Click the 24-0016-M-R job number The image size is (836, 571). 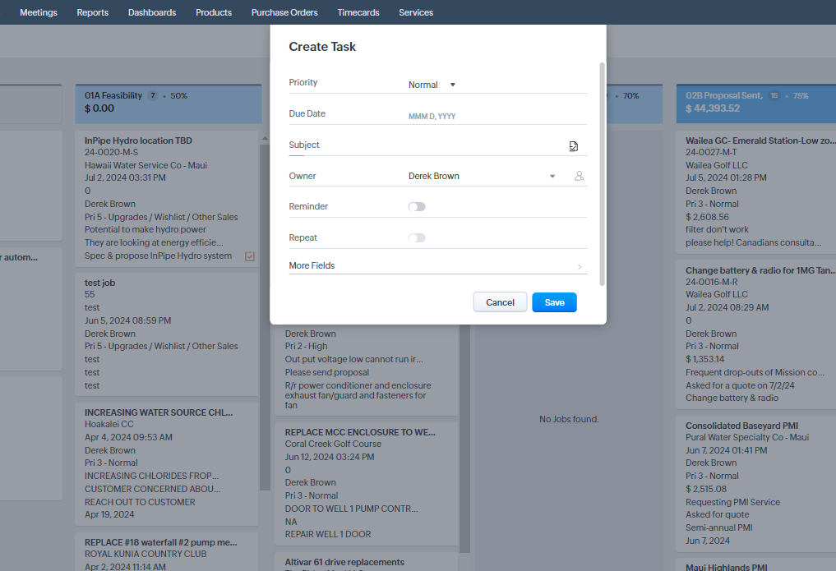712,283
